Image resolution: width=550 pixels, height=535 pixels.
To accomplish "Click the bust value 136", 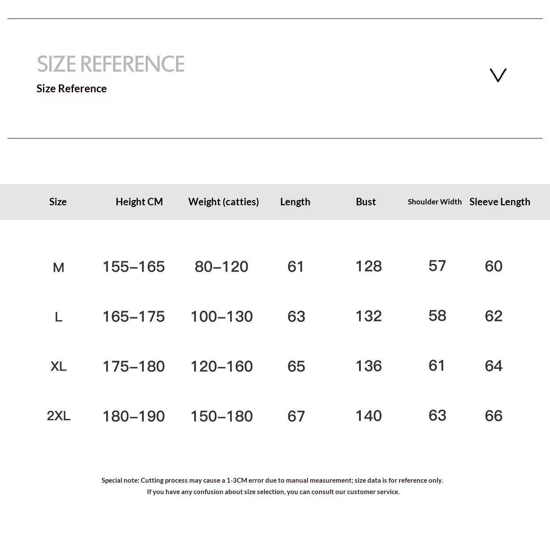I will (x=368, y=366).
